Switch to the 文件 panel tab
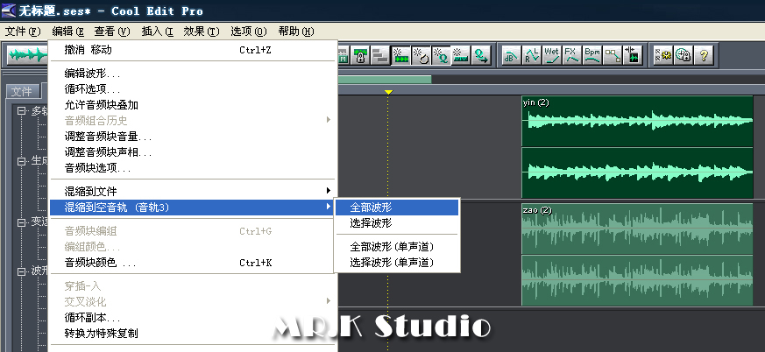 (x=21, y=91)
